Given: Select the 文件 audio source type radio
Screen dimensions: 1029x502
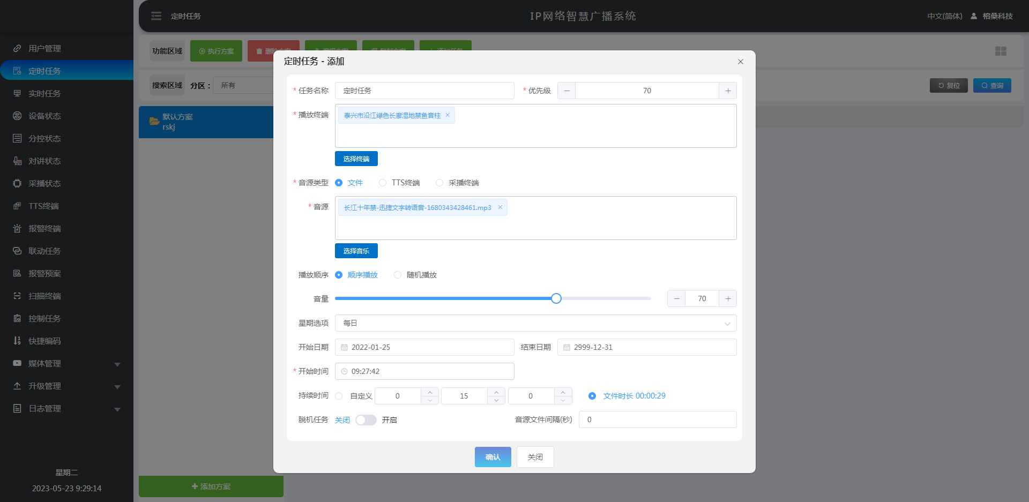Looking at the screenshot, I should point(339,183).
